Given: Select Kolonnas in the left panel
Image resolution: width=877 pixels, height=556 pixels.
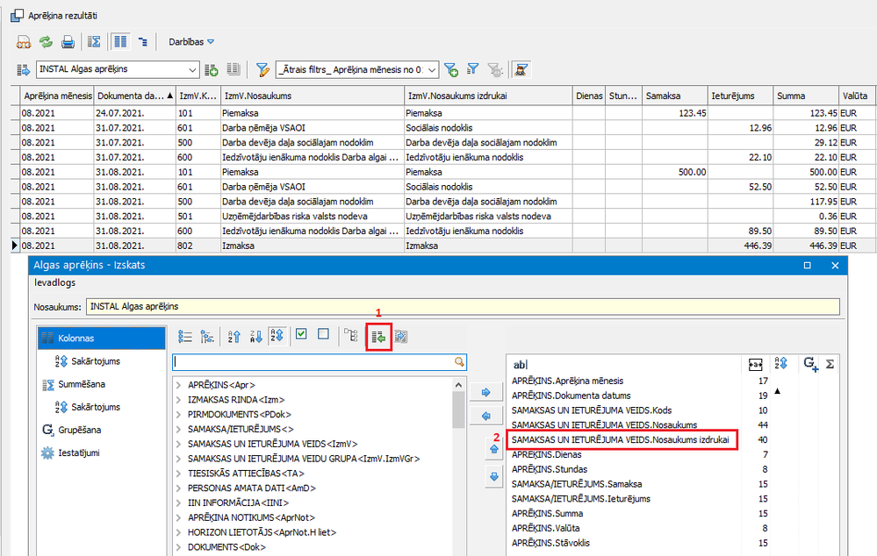Looking at the screenshot, I should pyautogui.click(x=102, y=338).
